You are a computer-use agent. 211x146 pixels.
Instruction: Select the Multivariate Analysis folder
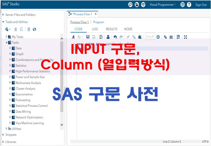coord(28,83)
